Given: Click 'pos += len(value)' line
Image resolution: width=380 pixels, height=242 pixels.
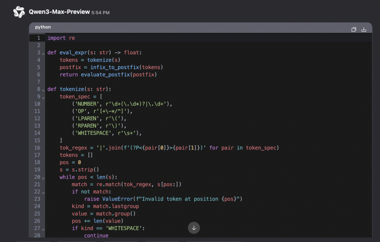Looking at the screenshot, I should pyautogui.click(x=98, y=221).
